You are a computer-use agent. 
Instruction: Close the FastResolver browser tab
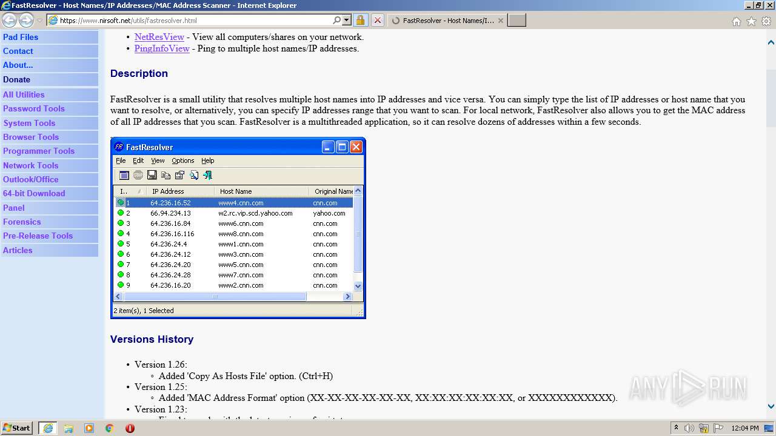click(500, 20)
